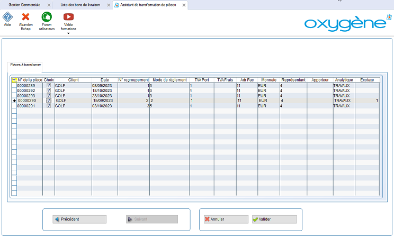The width and height of the screenshot is (394, 238).
Task: Expand the arrow under Vidéo formations
Action: tap(68, 33)
